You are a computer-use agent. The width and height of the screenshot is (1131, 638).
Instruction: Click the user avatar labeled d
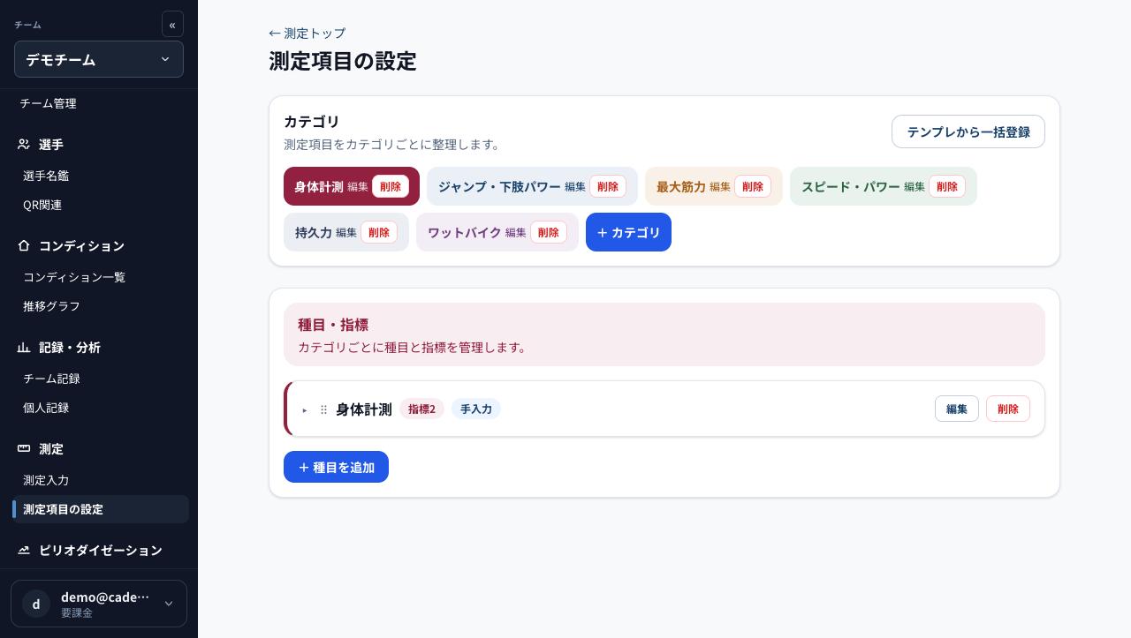[36, 604]
